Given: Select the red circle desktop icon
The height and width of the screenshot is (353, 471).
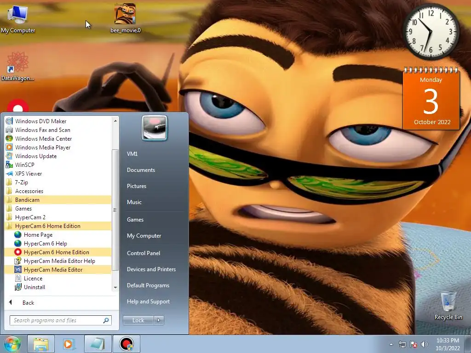Looking at the screenshot, I should coord(18,106).
